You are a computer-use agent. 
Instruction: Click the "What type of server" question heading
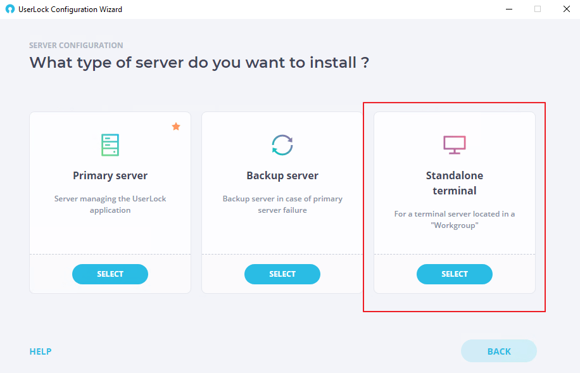199,63
